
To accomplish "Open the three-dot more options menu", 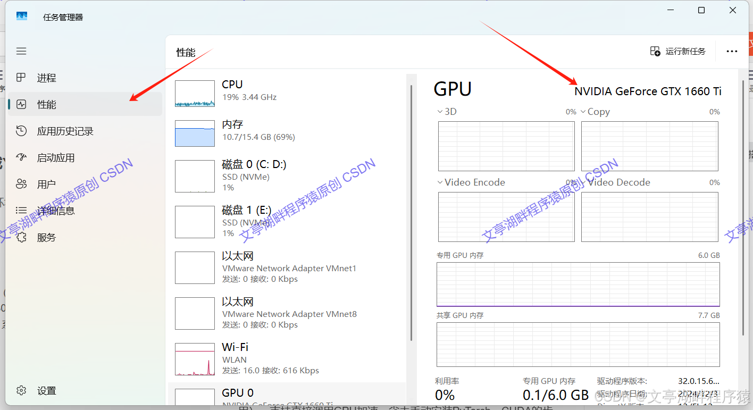I will [x=732, y=52].
